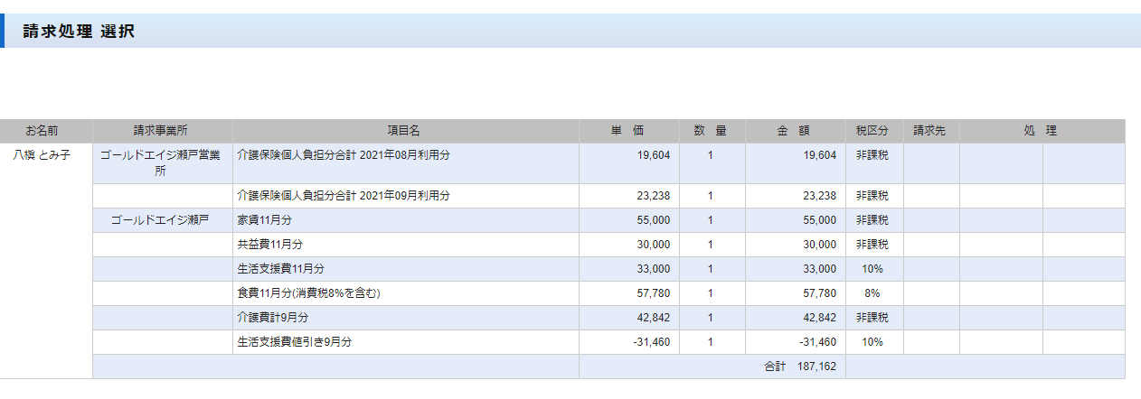
Task: Click the 処理 column header
Action: pos(1041,131)
